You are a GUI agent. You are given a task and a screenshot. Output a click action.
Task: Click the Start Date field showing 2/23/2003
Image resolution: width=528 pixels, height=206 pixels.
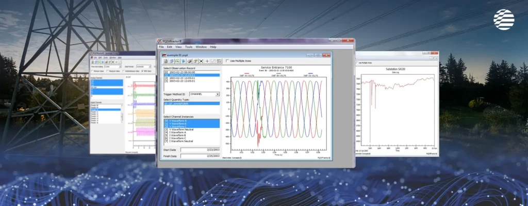point(201,150)
